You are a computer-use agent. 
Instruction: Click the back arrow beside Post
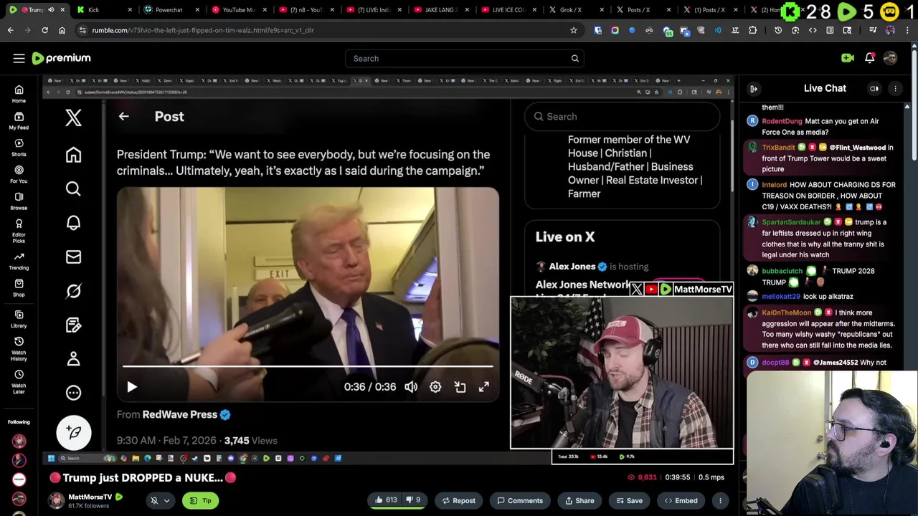coord(123,116)
